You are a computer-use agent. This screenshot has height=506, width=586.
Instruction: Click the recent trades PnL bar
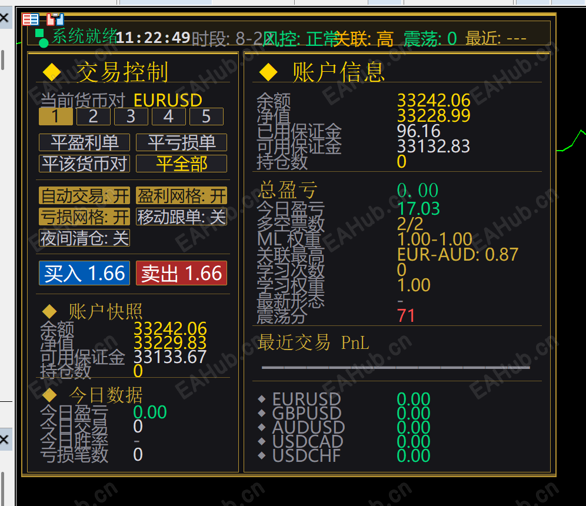pyautogui.click(x=396, y=368)
